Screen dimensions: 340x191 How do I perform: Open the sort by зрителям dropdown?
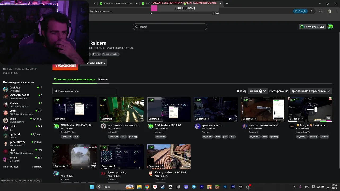pos(311,91)
